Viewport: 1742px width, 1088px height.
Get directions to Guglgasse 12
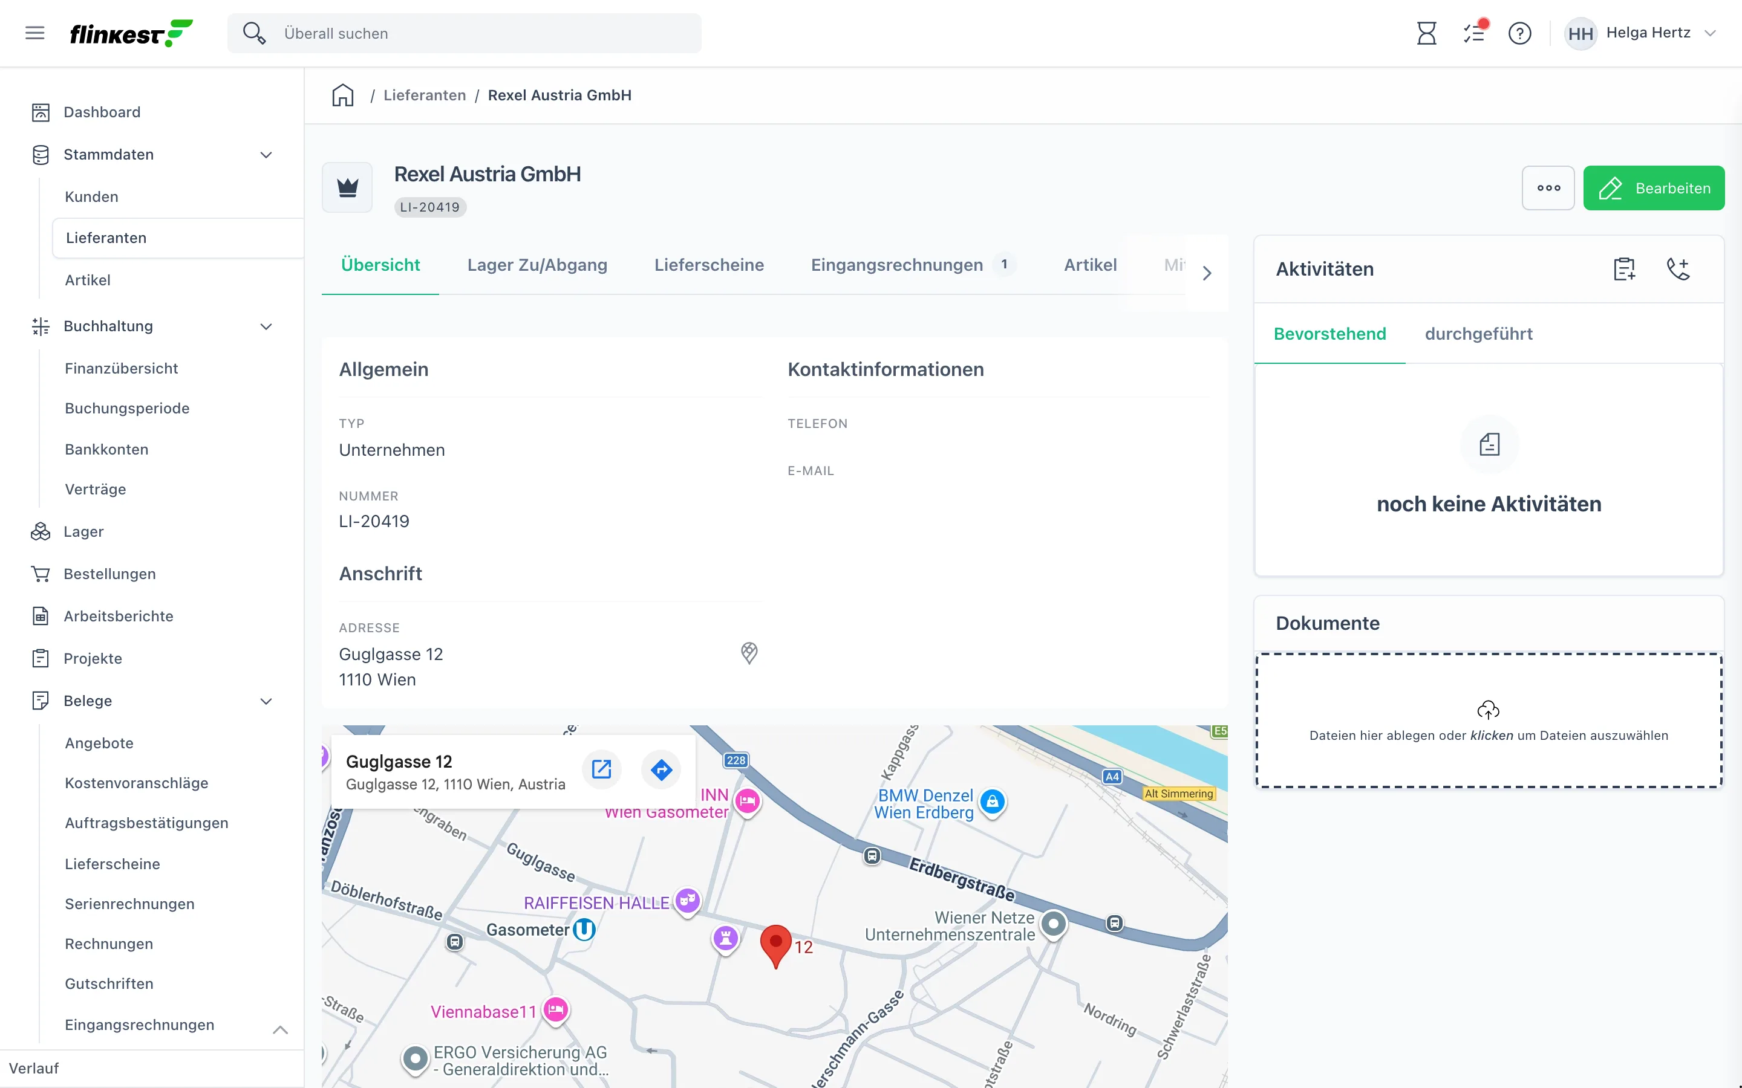point(662,769)
